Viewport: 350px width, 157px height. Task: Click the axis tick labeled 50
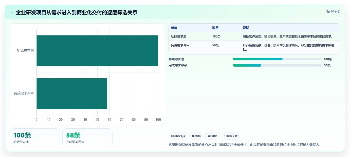coord(97,120)
